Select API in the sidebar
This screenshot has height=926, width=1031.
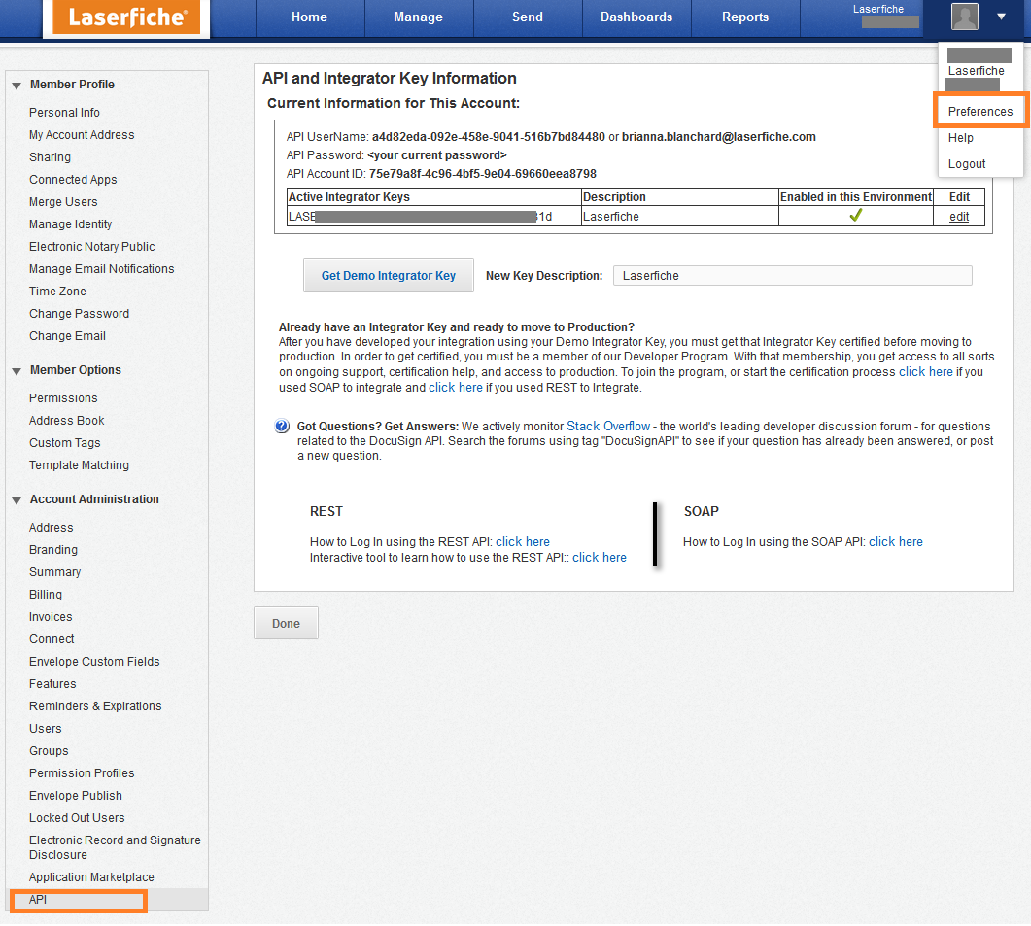[38, 900]
